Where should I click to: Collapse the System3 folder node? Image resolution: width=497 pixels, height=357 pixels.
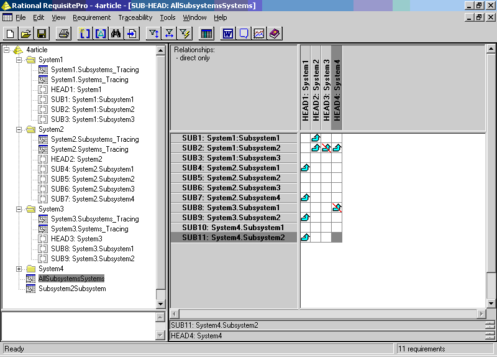[19, 209]
